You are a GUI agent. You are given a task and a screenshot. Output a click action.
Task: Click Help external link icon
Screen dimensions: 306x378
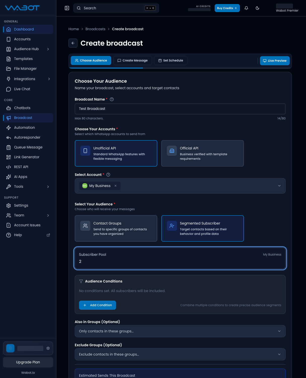click(48, 235)
